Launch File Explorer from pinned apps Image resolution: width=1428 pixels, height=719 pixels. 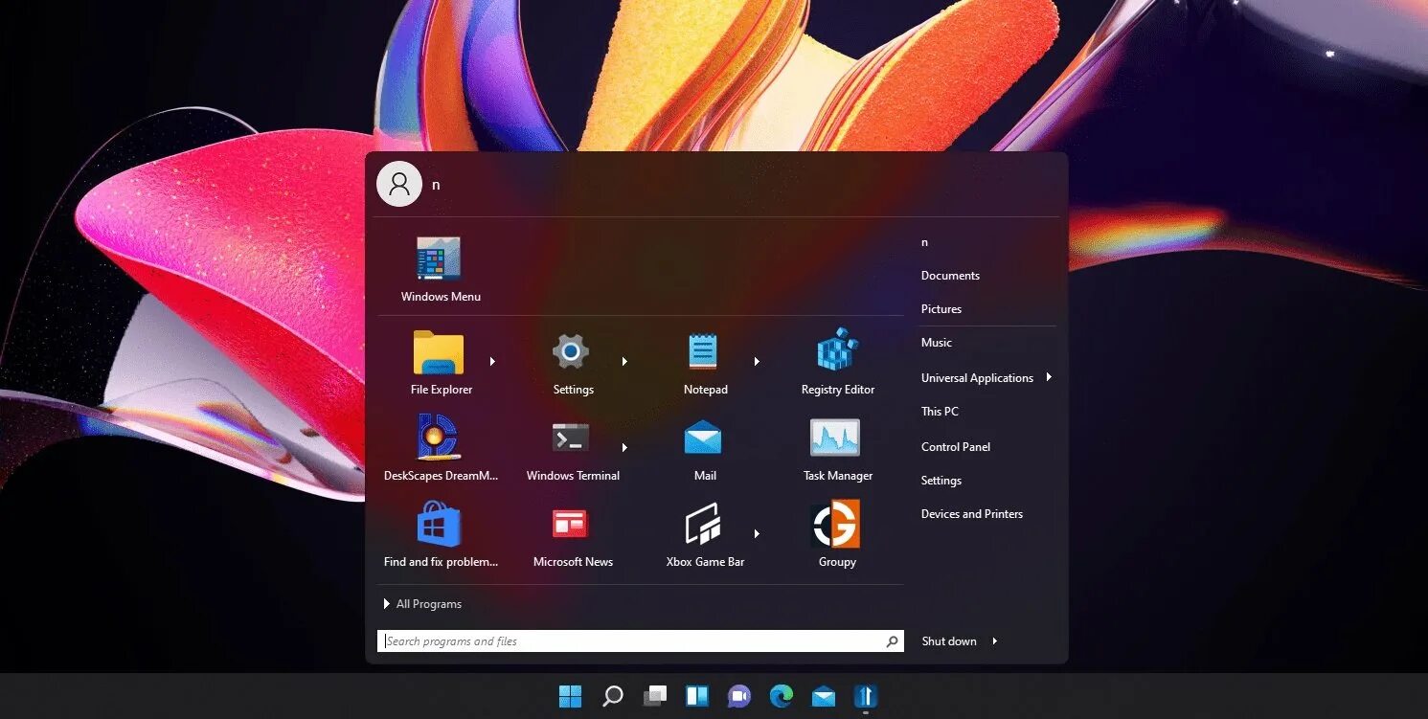440,363
